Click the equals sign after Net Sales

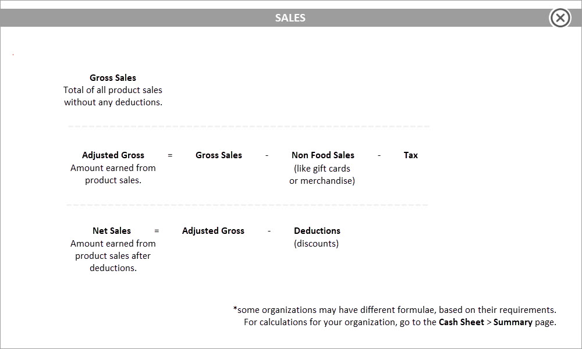click(157, 231)
